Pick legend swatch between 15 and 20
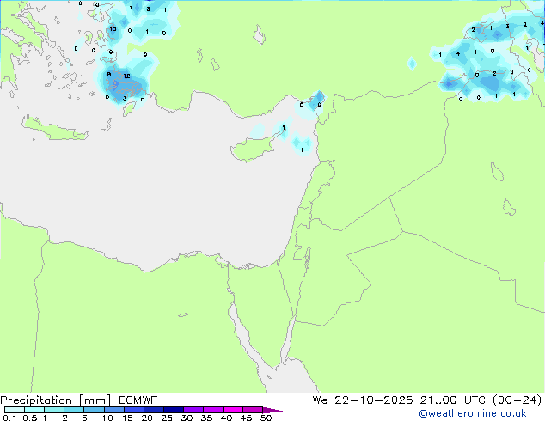The image size is (545, 421). [133, 410]
